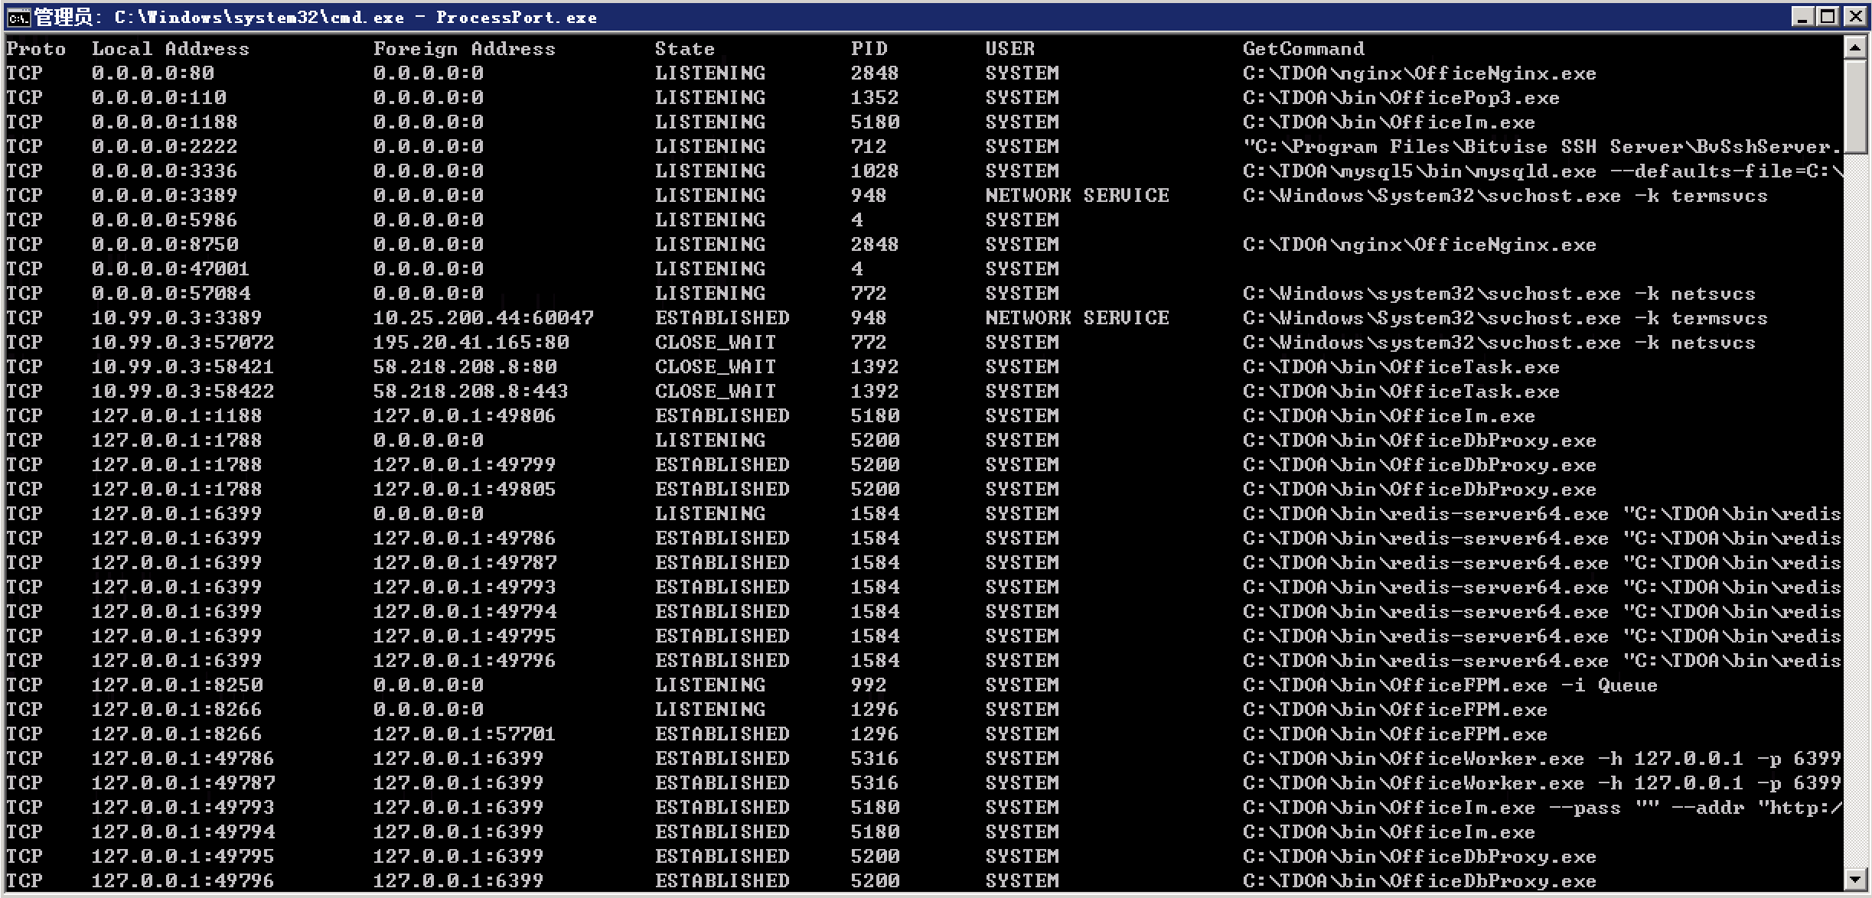Click the Local Address column header
This screenshot has height=898, width=1872.
(170, 49)
